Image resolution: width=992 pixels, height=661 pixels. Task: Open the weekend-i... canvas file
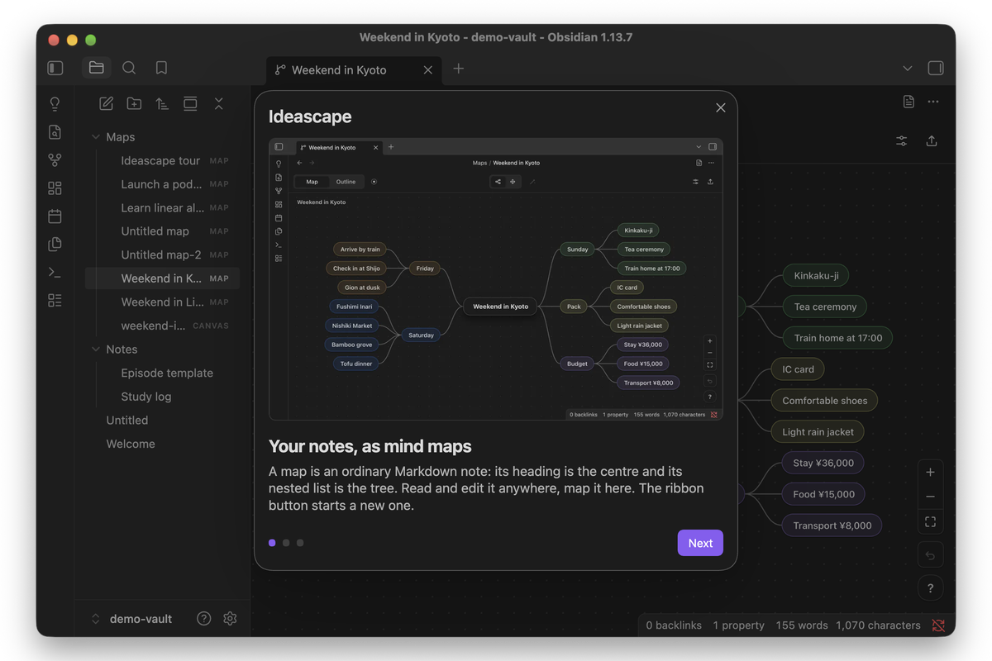pos(163,326)
